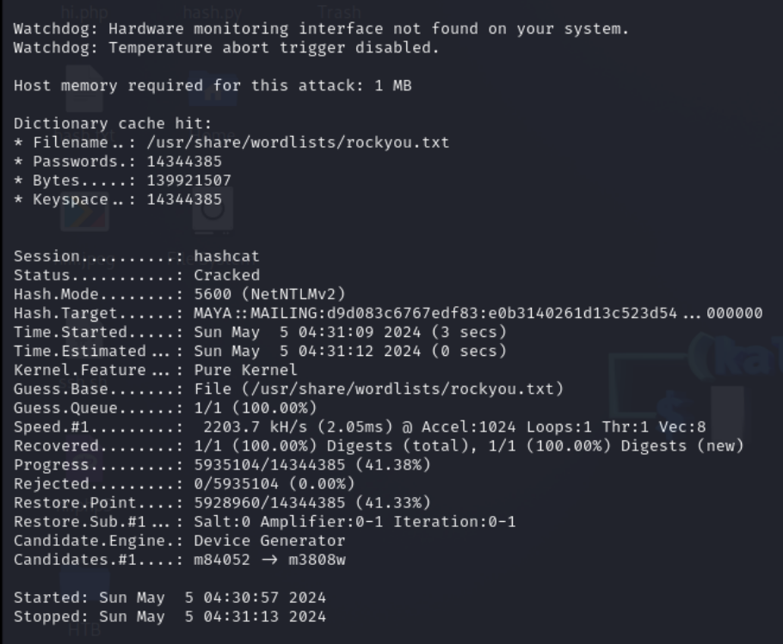This screenshot has height=644, width=783.
Task: Click the faint hi.php desktop label
Action: tap(84, 11)
